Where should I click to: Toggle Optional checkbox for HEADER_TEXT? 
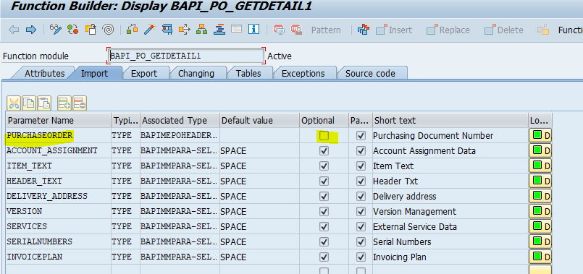click(x=324, y=181)
